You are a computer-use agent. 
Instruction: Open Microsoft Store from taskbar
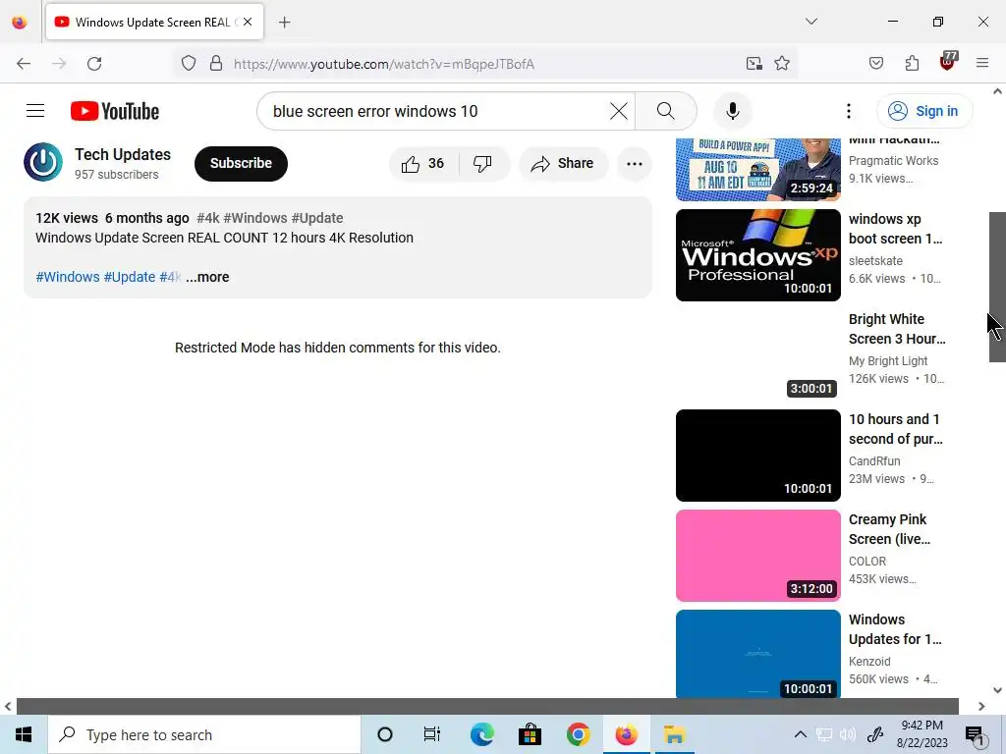(530, 734)
